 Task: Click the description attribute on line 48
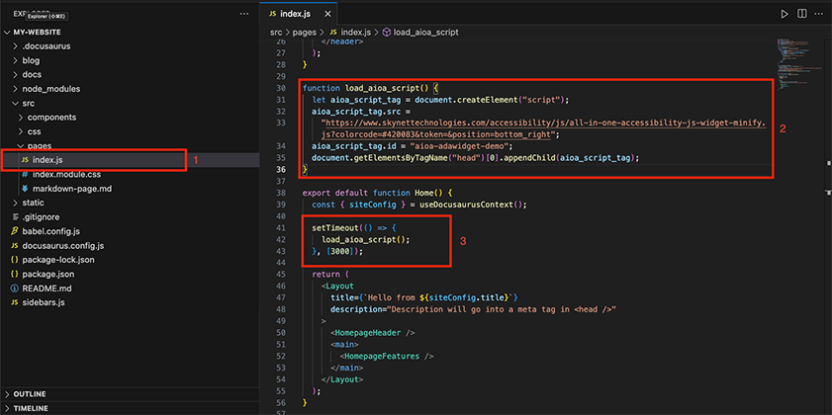point(356,309)
